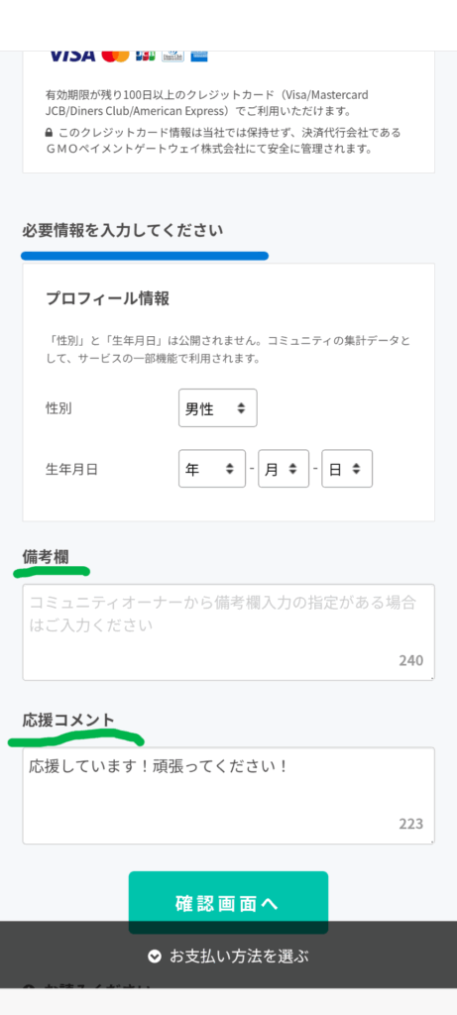Click the chevron icon beside お支払い方法を選ぶ
Viewport: 457px width, 1015px height.
154,957
